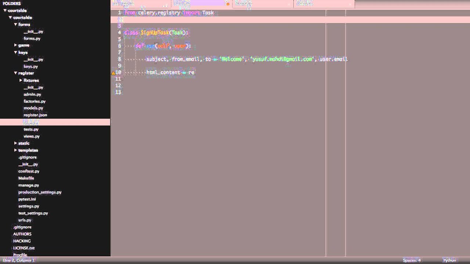Place cursor on the celery.registry import line
Viewport: 470px width, 264px height.
[x=169, y=12]
